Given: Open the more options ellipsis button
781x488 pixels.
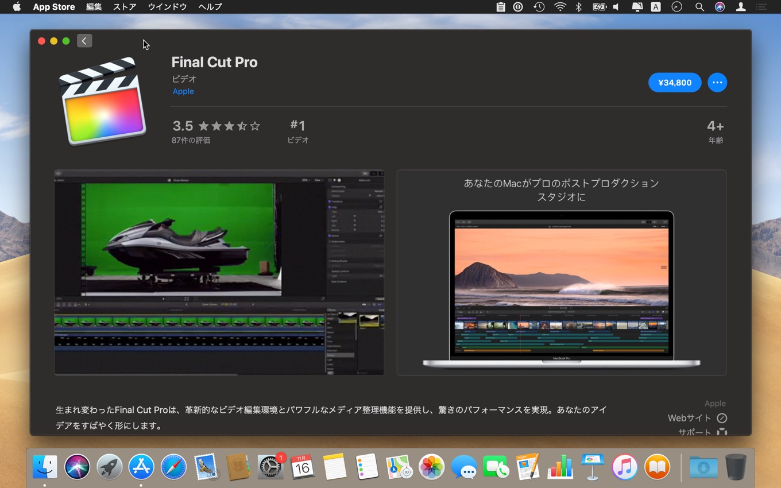Looking at the screenshot, I should point(717,83).
